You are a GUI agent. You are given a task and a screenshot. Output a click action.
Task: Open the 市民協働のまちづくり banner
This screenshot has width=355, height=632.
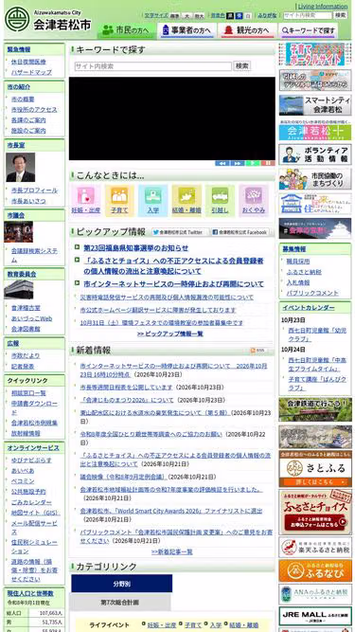[x=315, y=179]
